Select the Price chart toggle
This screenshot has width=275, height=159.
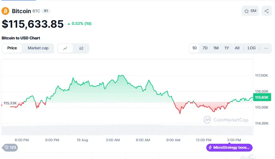click(12, 48)
